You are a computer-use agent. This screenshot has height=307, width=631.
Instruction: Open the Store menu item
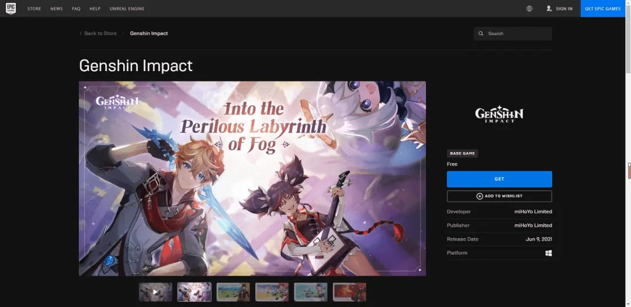point(34,9)
